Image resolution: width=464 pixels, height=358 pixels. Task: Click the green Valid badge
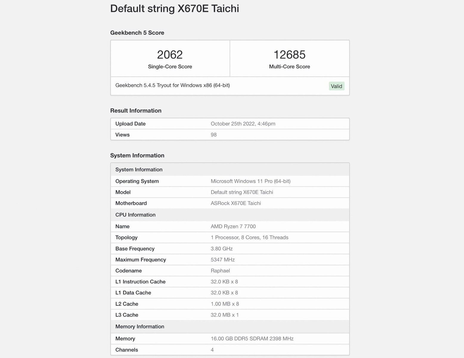tap(336, 86)
